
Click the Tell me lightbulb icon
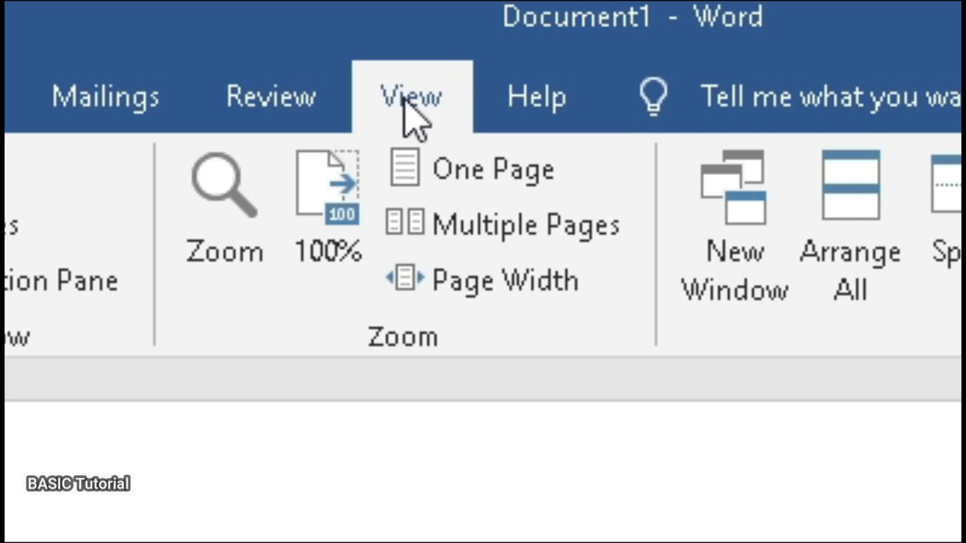[654, 97]
